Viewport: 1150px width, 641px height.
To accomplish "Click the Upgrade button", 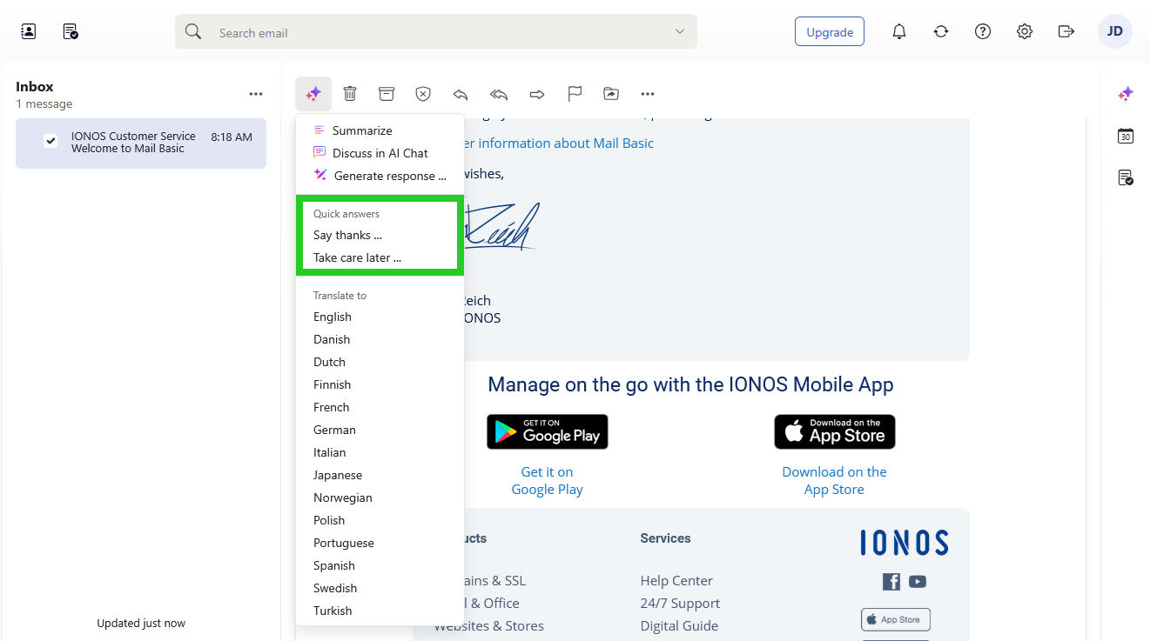I will coord(829,30).
